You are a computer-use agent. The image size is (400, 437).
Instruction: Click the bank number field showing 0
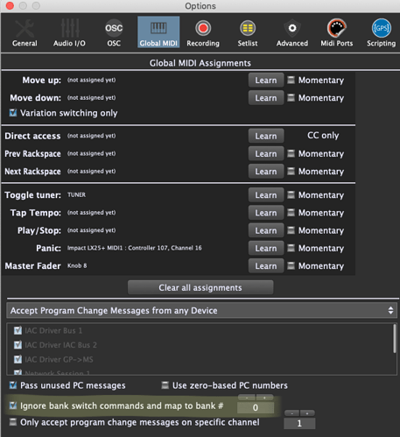[x=256, y=407]
